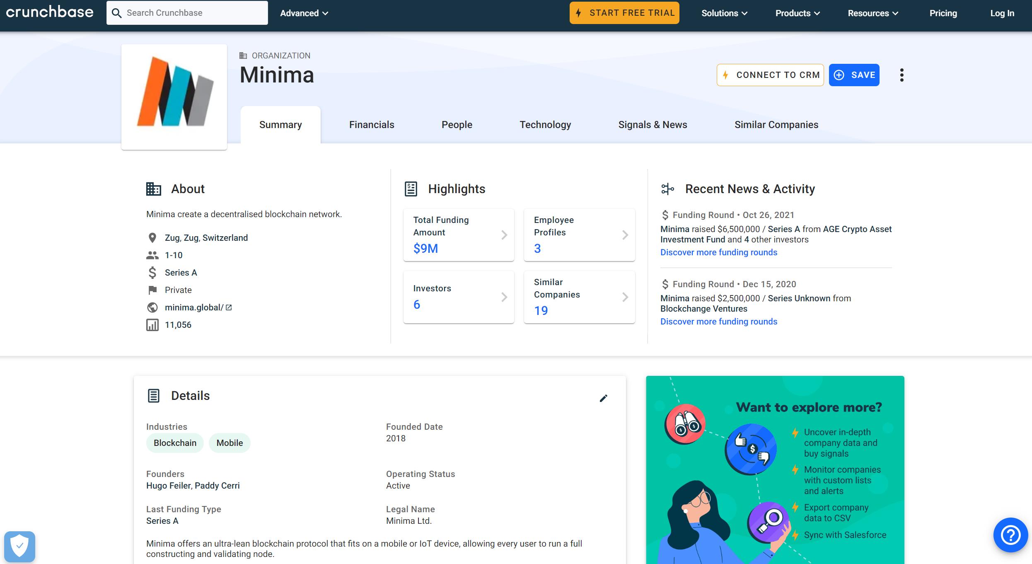Click the 1-10 employees link
This screenshot has height=564, width=1032.
(x=174, y=255)
